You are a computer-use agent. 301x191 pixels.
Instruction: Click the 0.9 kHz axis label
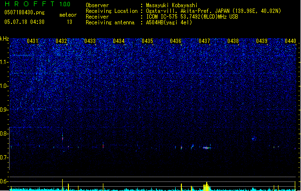4,110
